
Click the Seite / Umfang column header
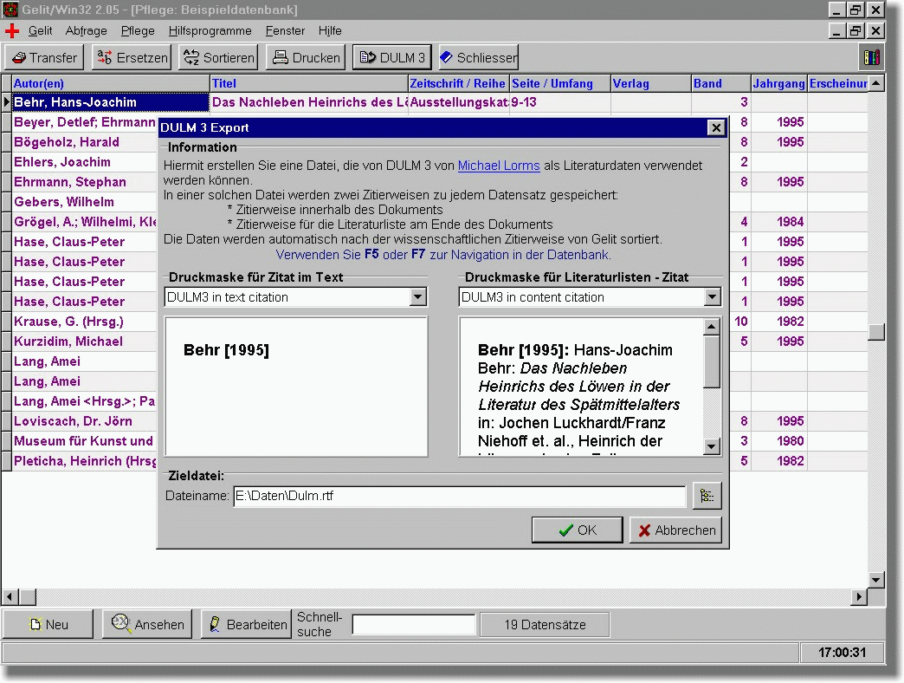point(560,84)
